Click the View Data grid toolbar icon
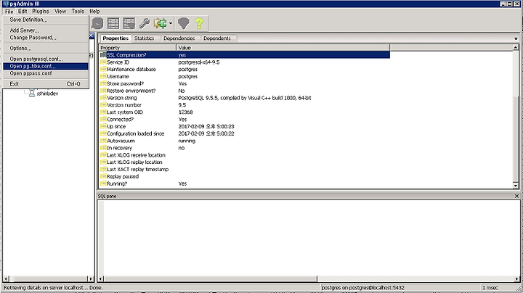 click(x=113, y=23)
